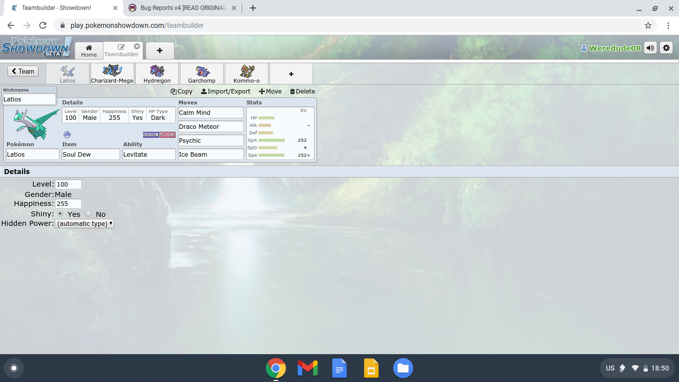Expand the Hidden Power type dropdown
The image size is (679, 382).
pyautogui.click(x=85, y=224)
